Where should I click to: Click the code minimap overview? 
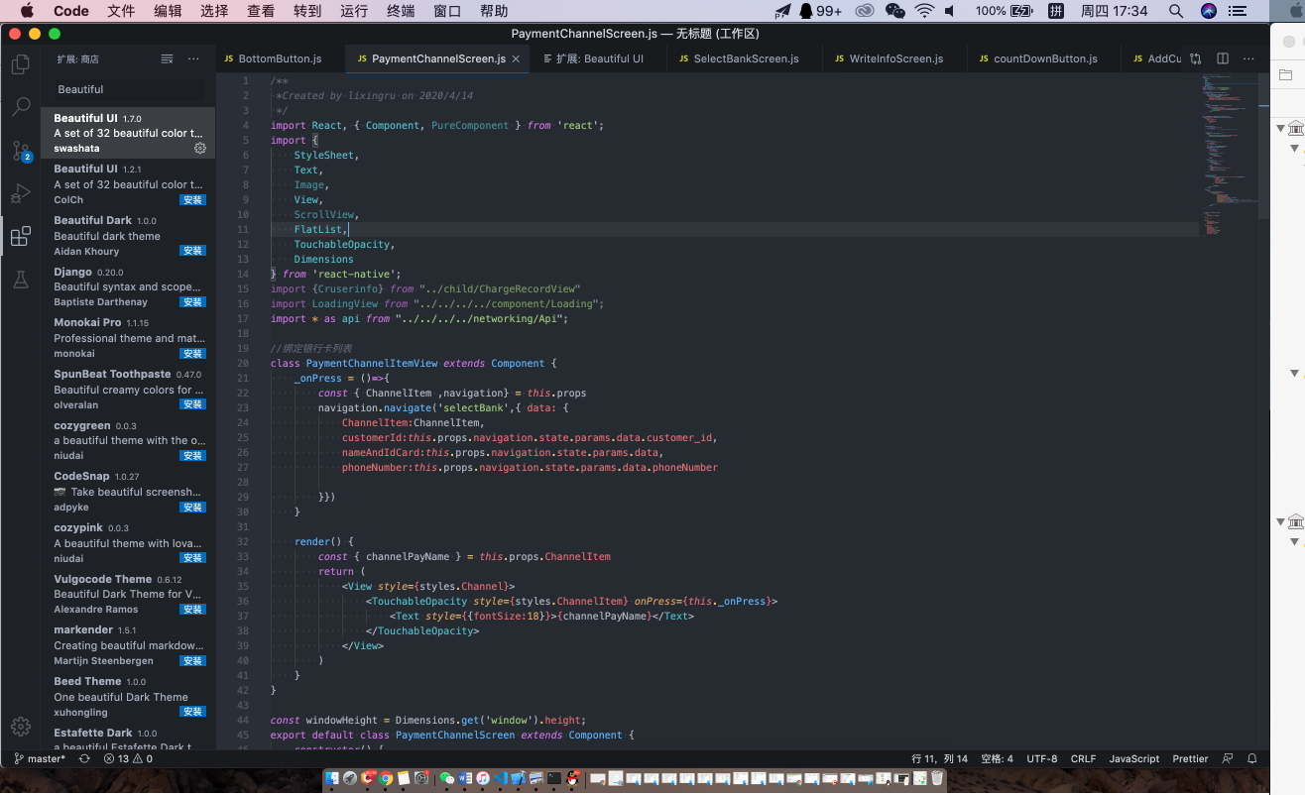pos(1229,154)
